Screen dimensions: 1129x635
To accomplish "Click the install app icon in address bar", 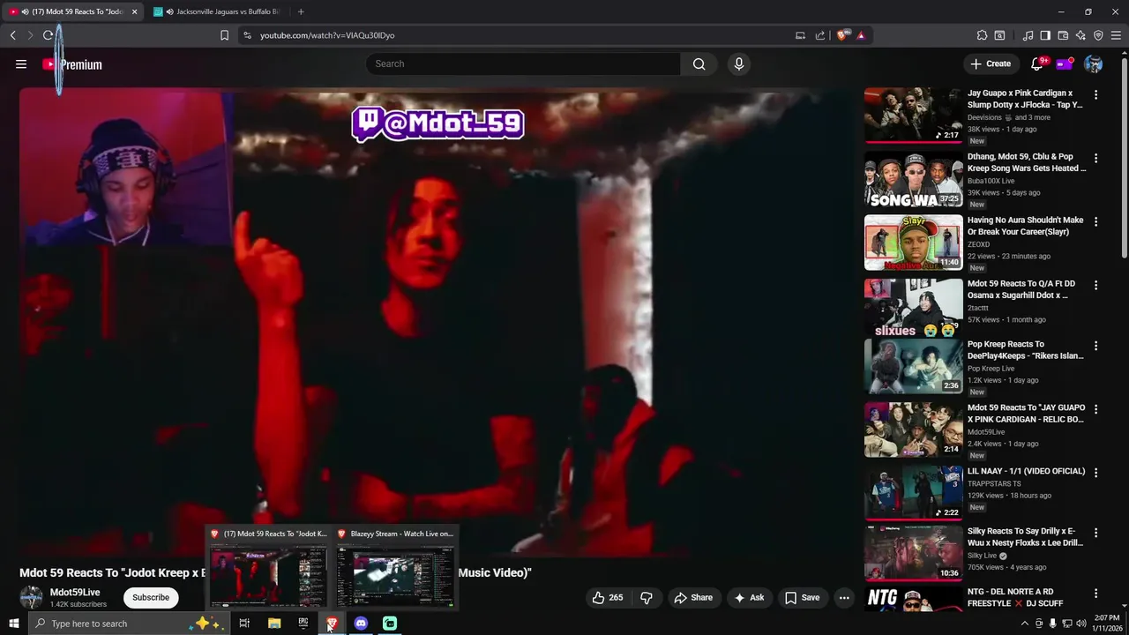I will [800, 35].
